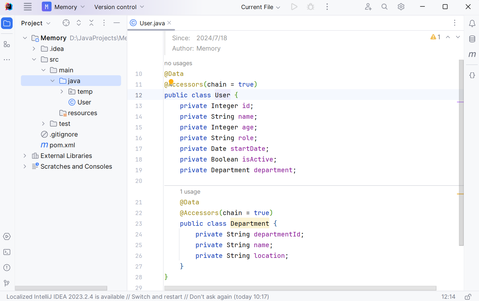Click Department class name in editor
Viewport: 479px width, 301px height.
point(250,223)
